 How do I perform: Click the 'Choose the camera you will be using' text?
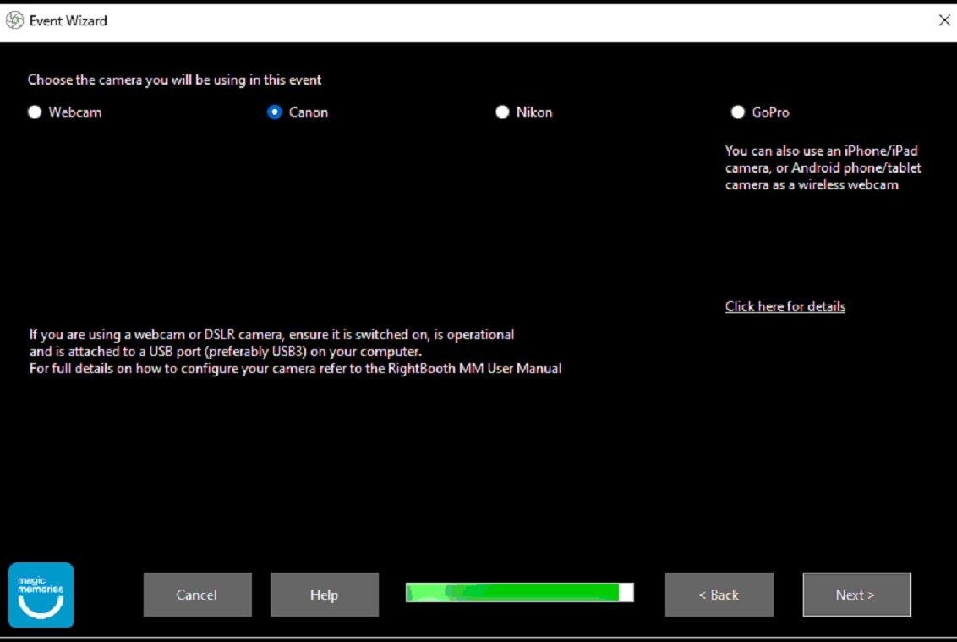pos(174,80)
